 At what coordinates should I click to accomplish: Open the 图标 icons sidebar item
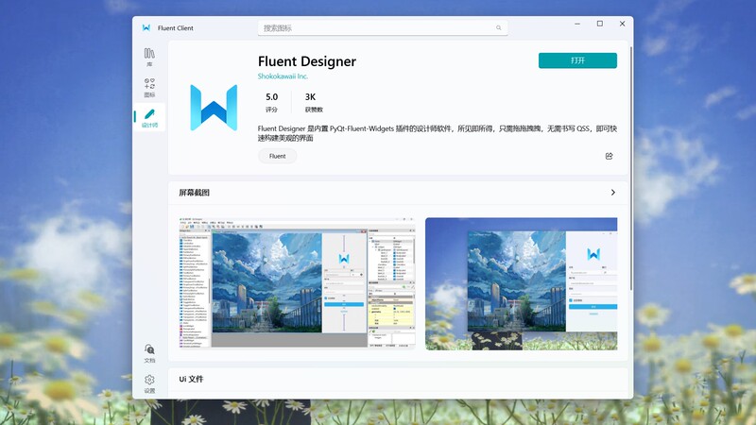coord(149,87)
